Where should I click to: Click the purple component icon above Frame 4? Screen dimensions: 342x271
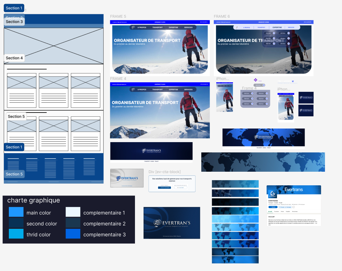(x=255, y=80)
